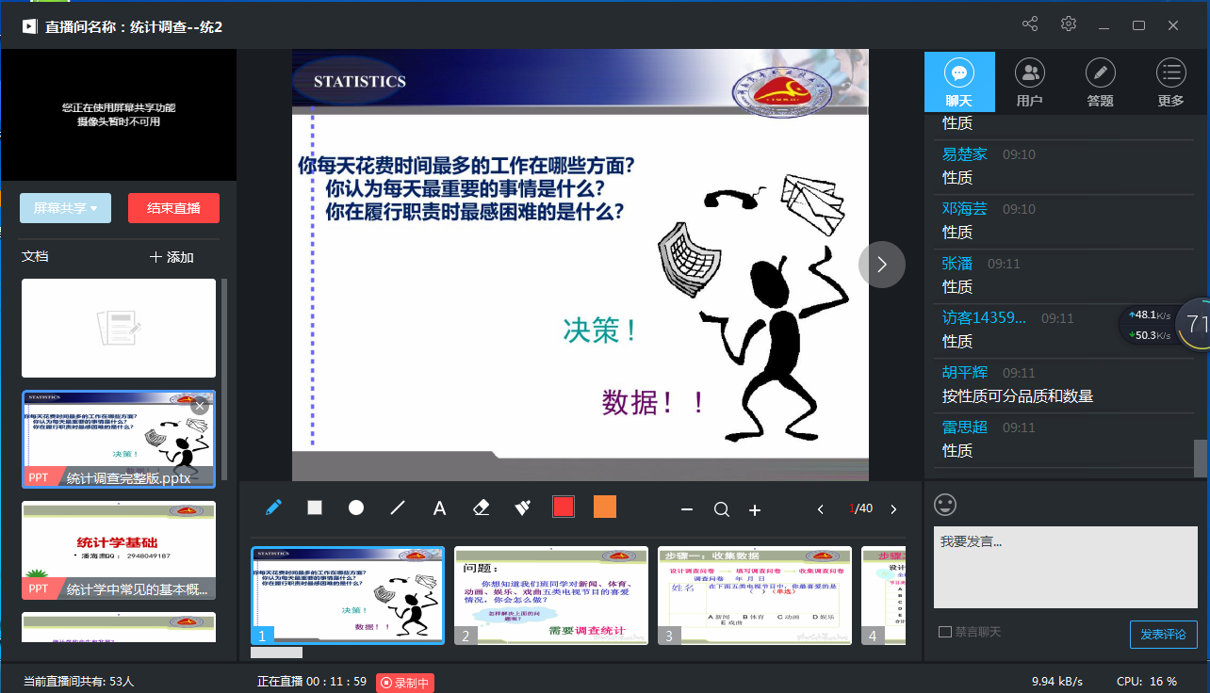Advance to the next slide with right arrow

(x=881, y=265)
